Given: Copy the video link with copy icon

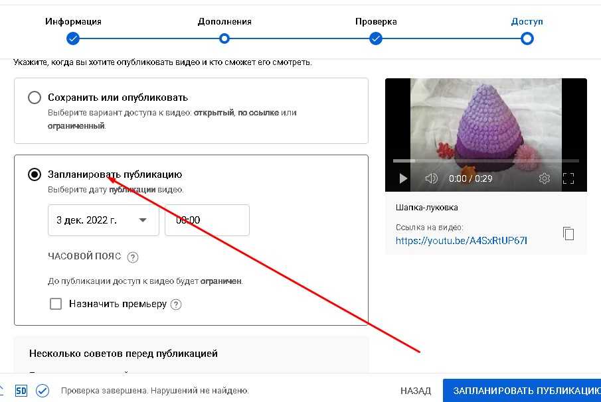Looking at the screenshot, I should pyautogui.click(x=568, y=234).
